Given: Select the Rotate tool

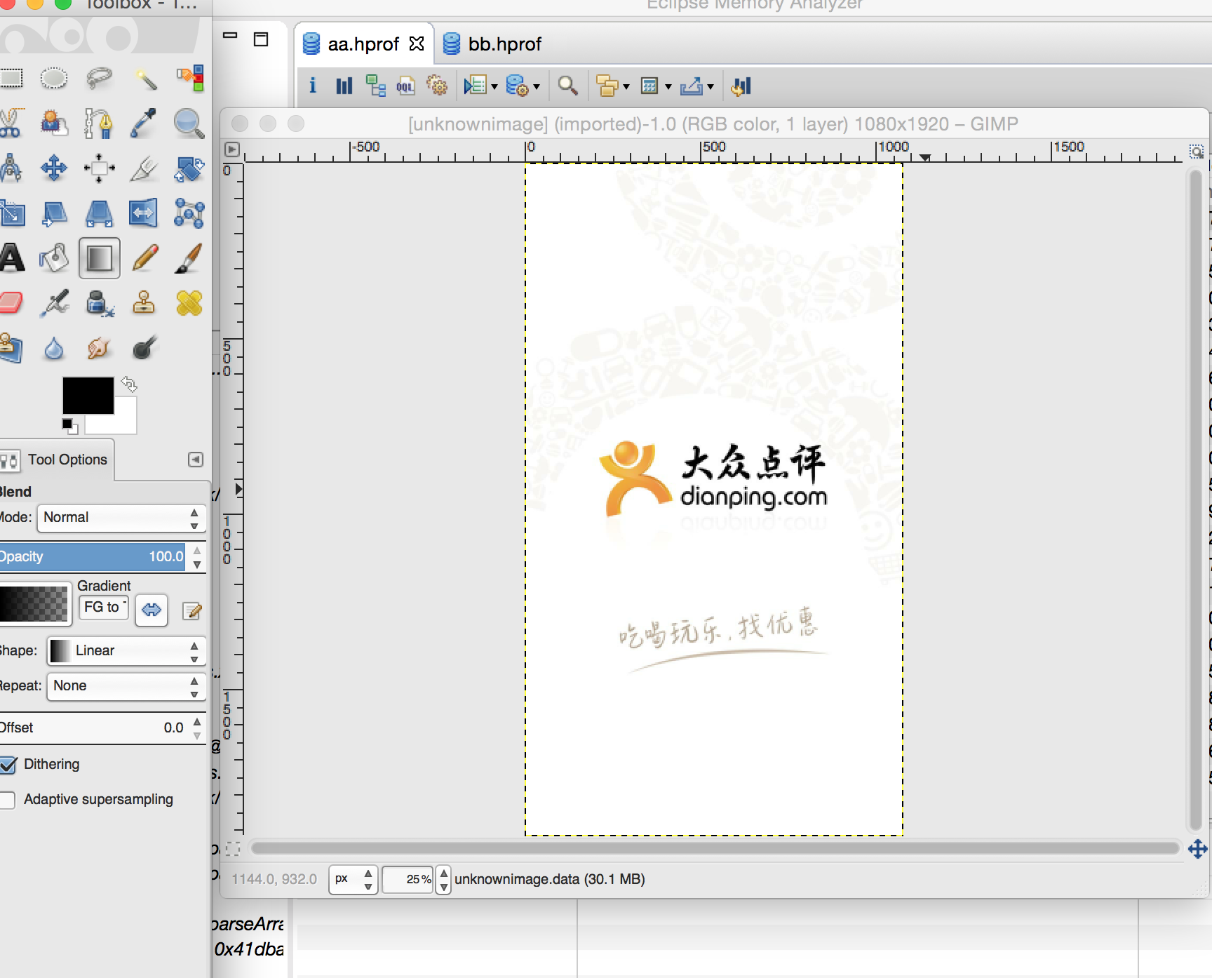Looking at the screenshot, I should 189,168.
